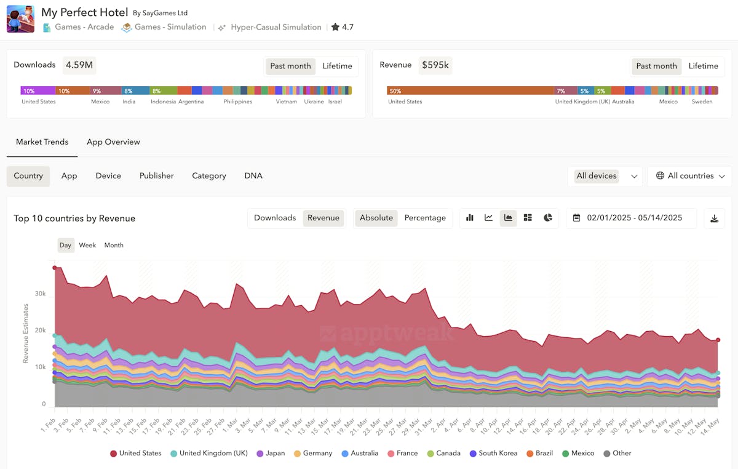Click United States segment in Revenue bar
This screenshot has height=469, width=738.
[470, 90]
